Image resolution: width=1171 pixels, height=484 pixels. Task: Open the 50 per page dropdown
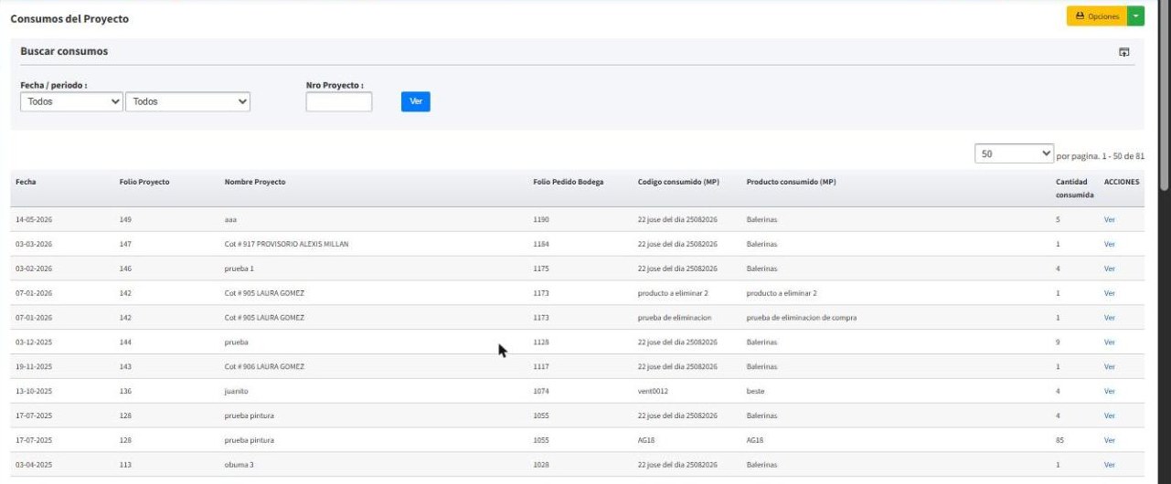(x=1014, y=154)
